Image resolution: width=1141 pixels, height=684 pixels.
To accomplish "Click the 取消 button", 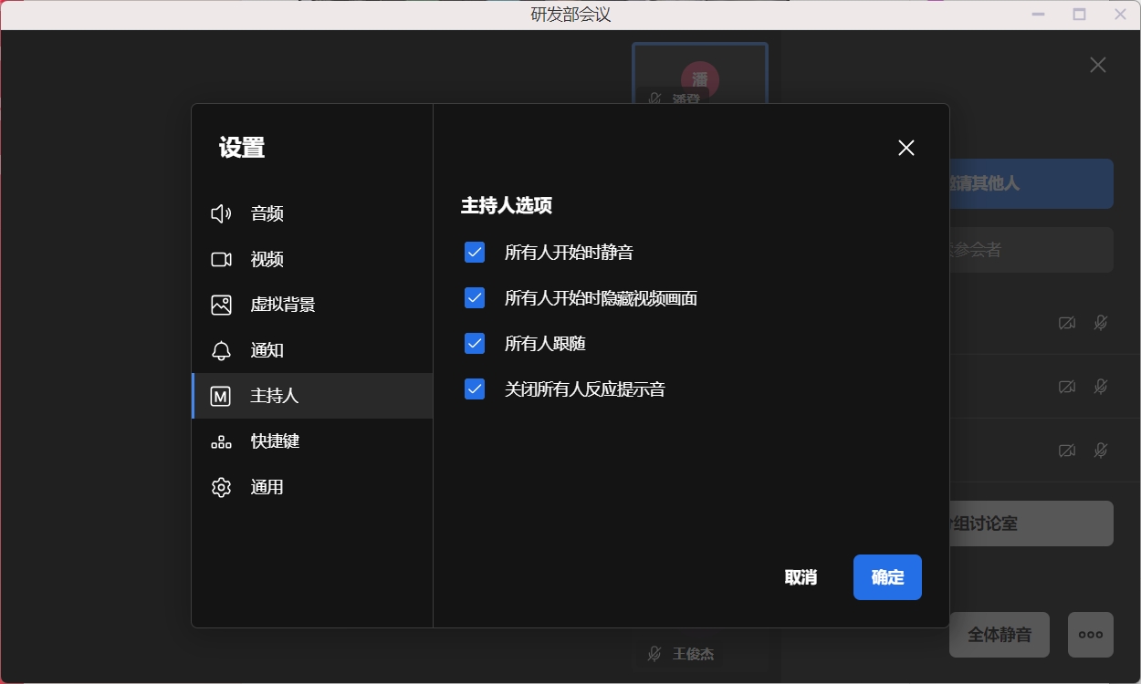I will click(x=801, y=577).
